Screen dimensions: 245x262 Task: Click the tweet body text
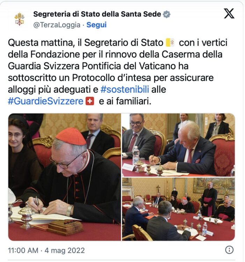(x=117, y=72)
